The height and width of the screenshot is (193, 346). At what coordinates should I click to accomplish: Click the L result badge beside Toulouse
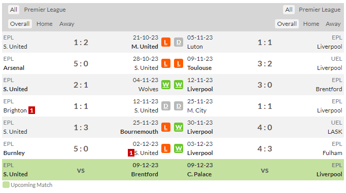tap(179, 63)
